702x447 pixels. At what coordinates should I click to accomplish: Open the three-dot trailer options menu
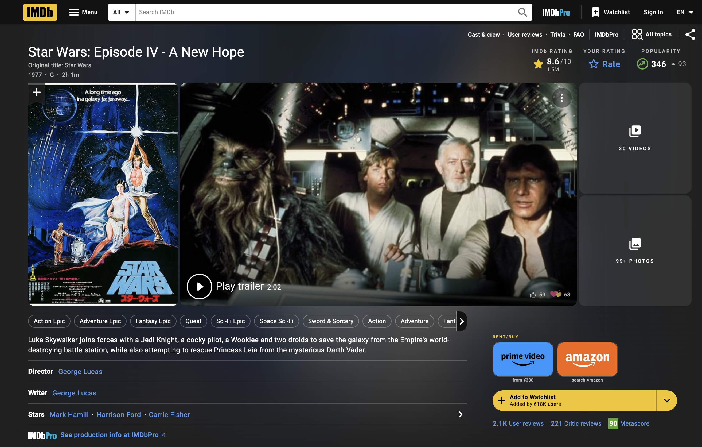pyautogui.click(x=561, y=98)
